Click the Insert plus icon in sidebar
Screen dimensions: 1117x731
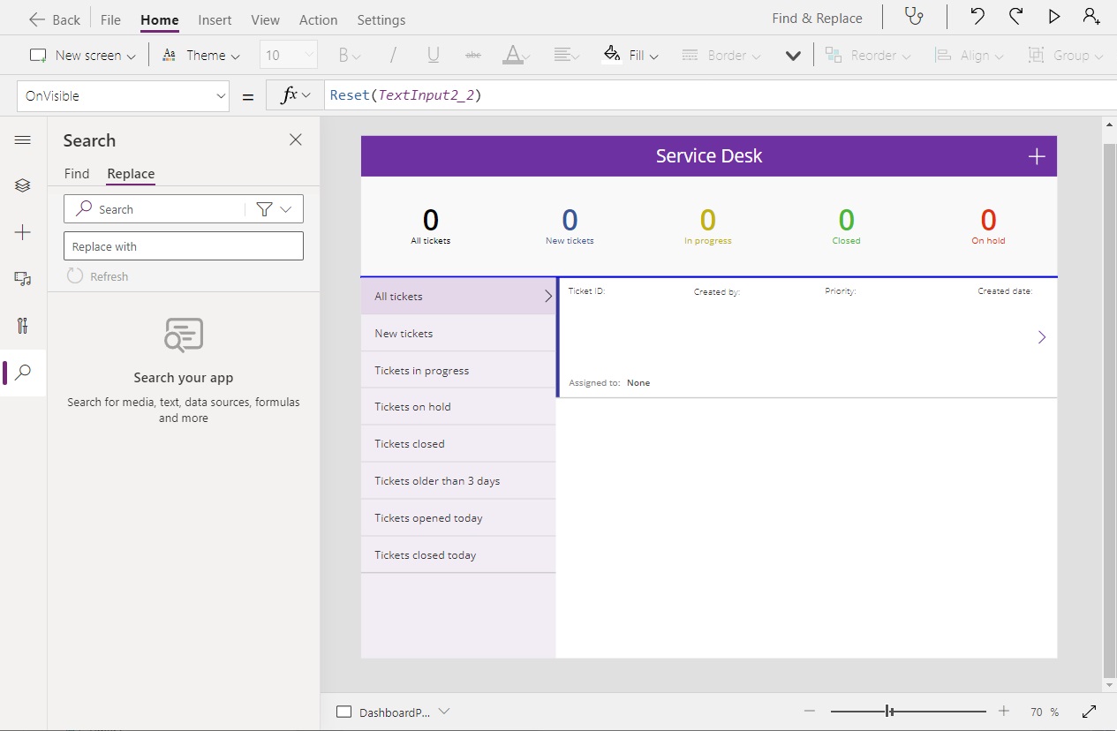[23, 232]
